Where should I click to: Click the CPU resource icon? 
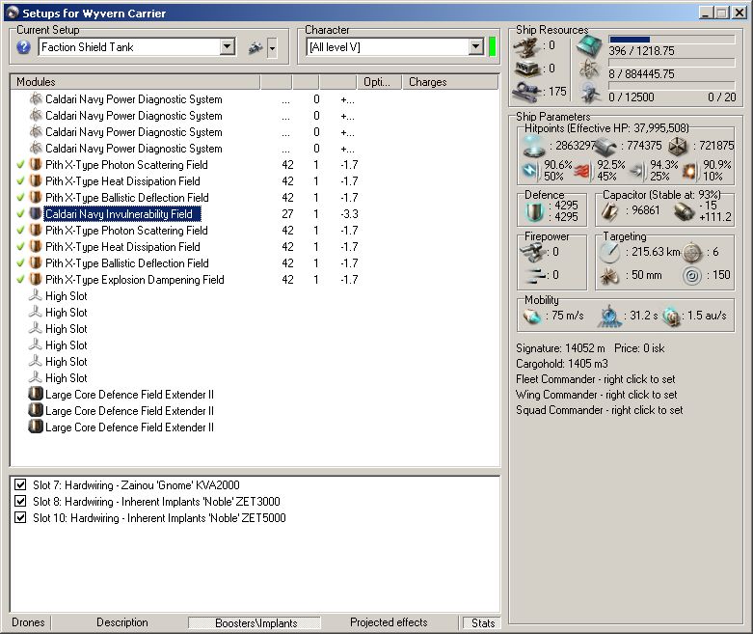(588, 45)
